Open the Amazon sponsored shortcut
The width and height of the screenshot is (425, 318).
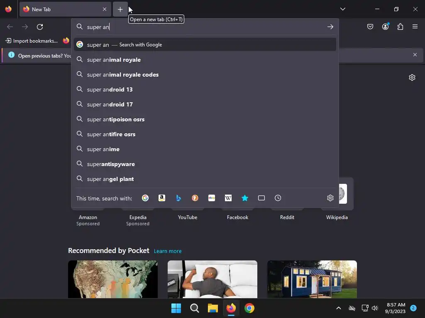(88, 217)
